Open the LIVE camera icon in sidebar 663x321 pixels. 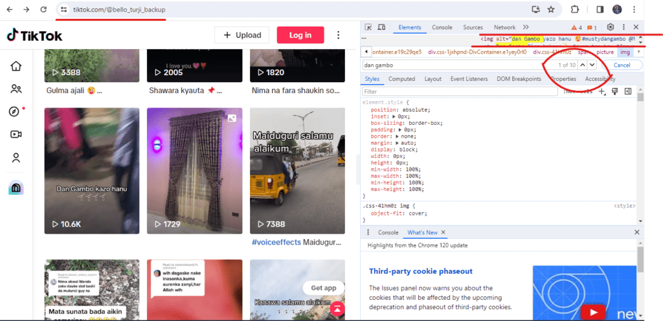[x=16, y=135]
